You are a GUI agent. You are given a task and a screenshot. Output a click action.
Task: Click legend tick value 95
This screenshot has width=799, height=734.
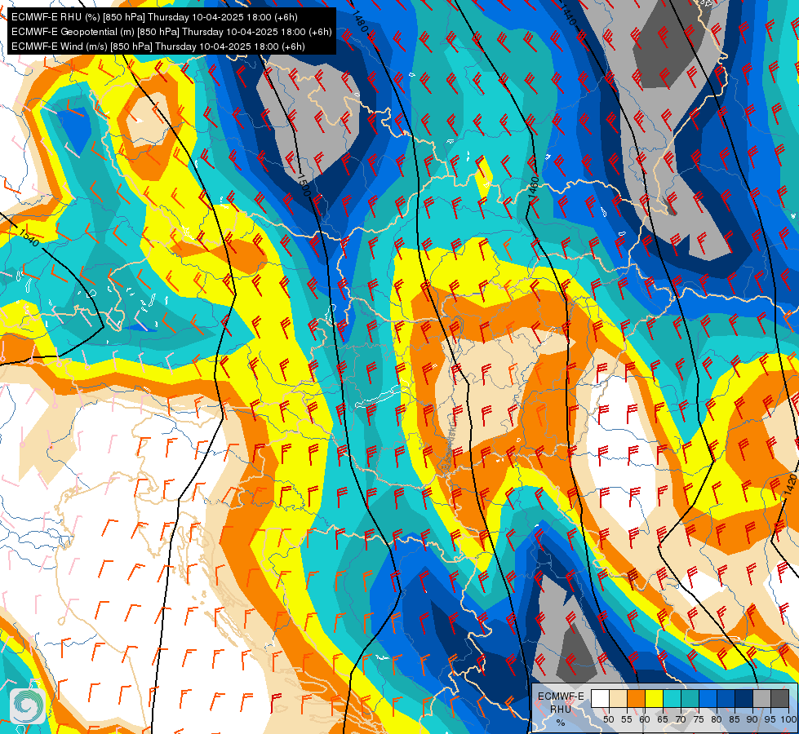tap(770, 719)
